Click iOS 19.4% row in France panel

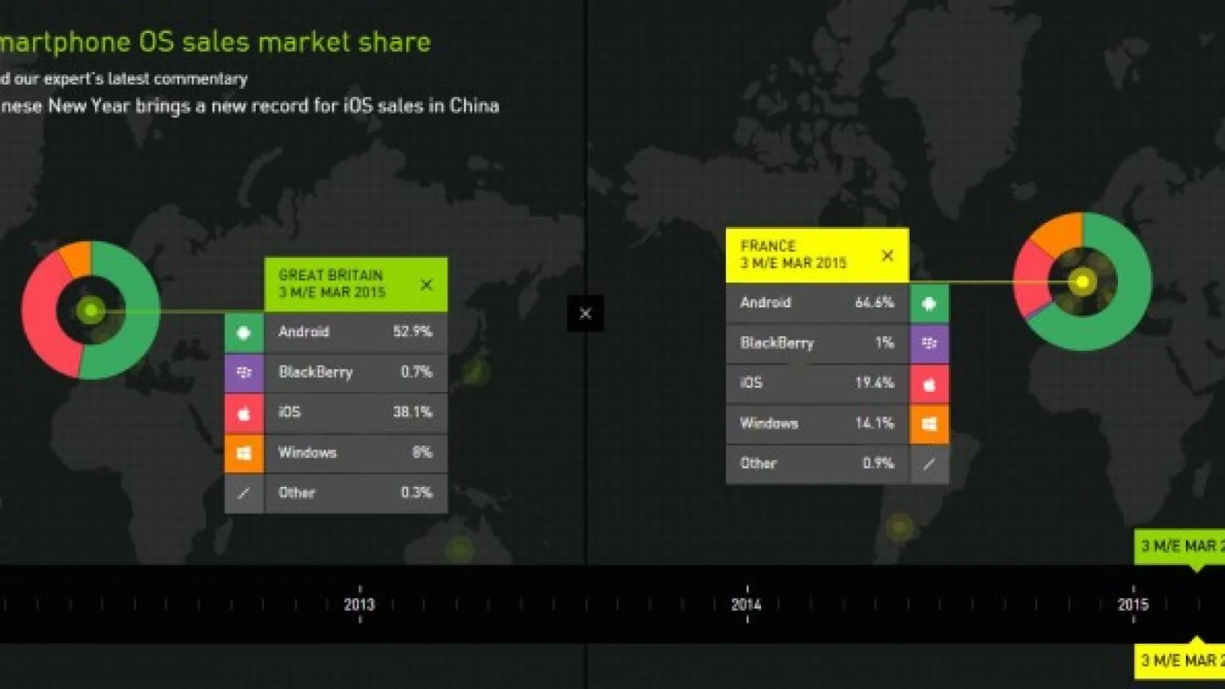(x=817, y=384)
